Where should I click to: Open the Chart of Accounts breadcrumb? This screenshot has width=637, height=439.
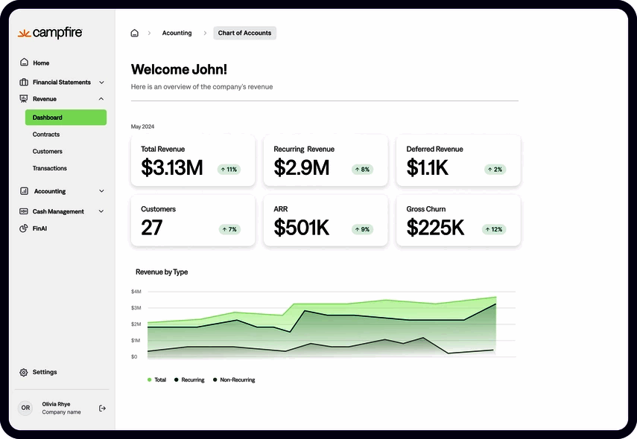coord(244,33)
